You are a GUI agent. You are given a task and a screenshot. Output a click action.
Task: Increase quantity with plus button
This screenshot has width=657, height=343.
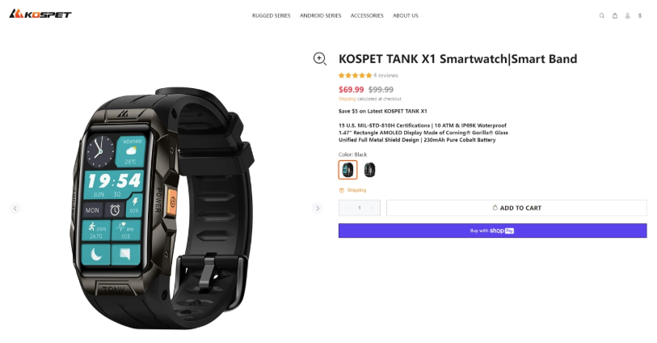(x=373, y=208)
